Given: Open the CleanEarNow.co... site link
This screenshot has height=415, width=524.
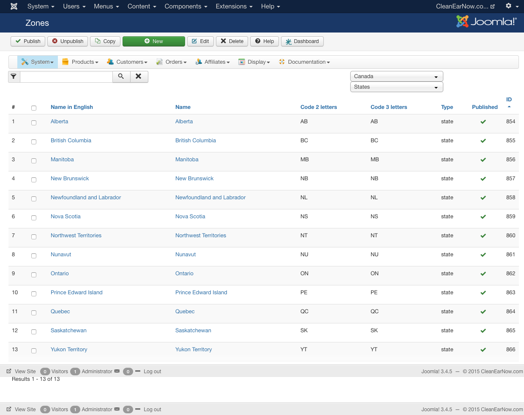Looking at the screenshot, I should [x=465, y=6].
